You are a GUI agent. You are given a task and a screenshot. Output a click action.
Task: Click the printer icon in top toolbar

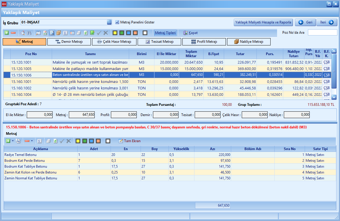coord(79,33)
